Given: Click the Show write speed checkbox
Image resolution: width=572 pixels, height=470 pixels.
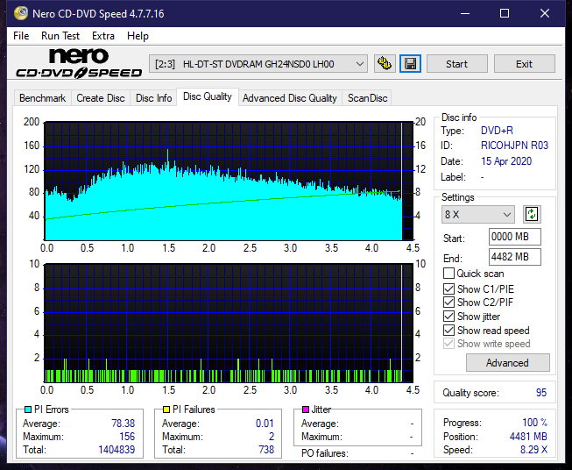Looking at the screenshot, I should 448,344.
